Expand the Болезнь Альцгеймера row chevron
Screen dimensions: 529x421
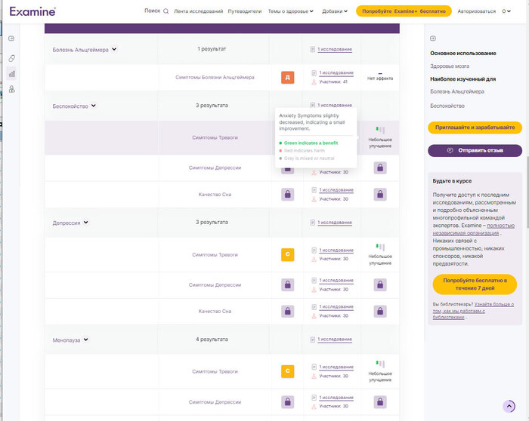tap(114, 49)
